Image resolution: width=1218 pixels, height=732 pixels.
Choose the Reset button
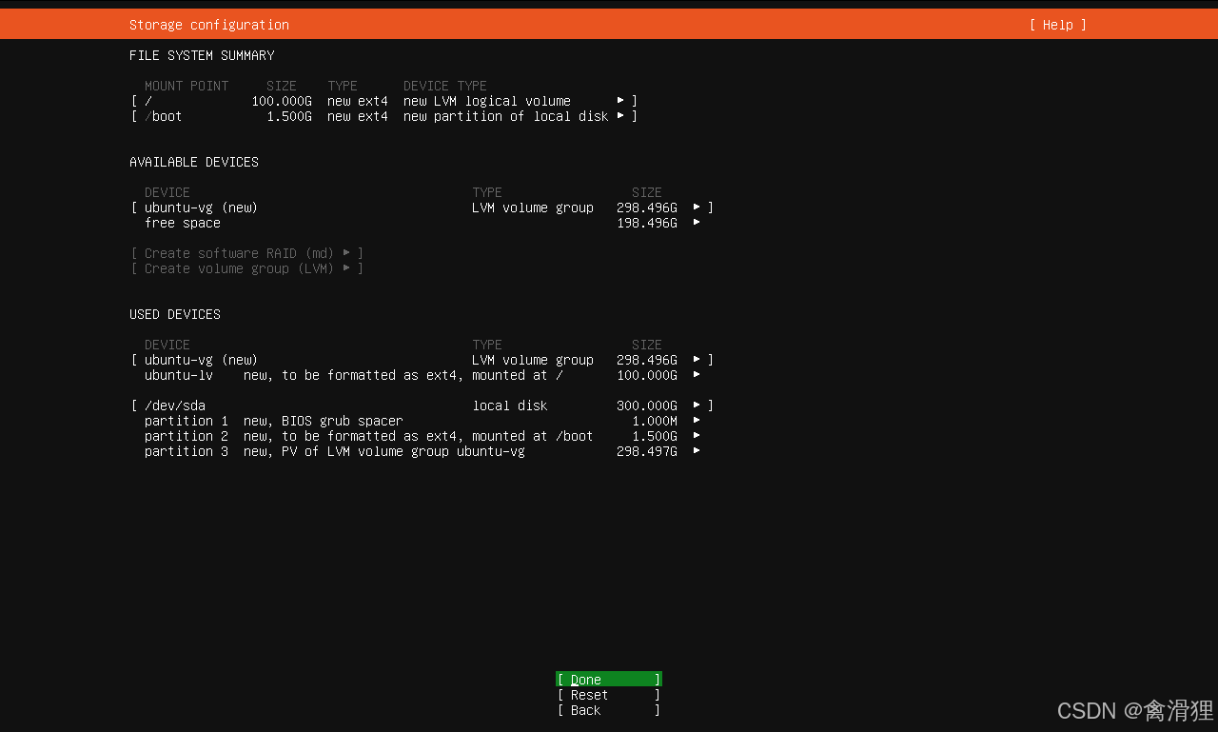(x=609, y=695)
